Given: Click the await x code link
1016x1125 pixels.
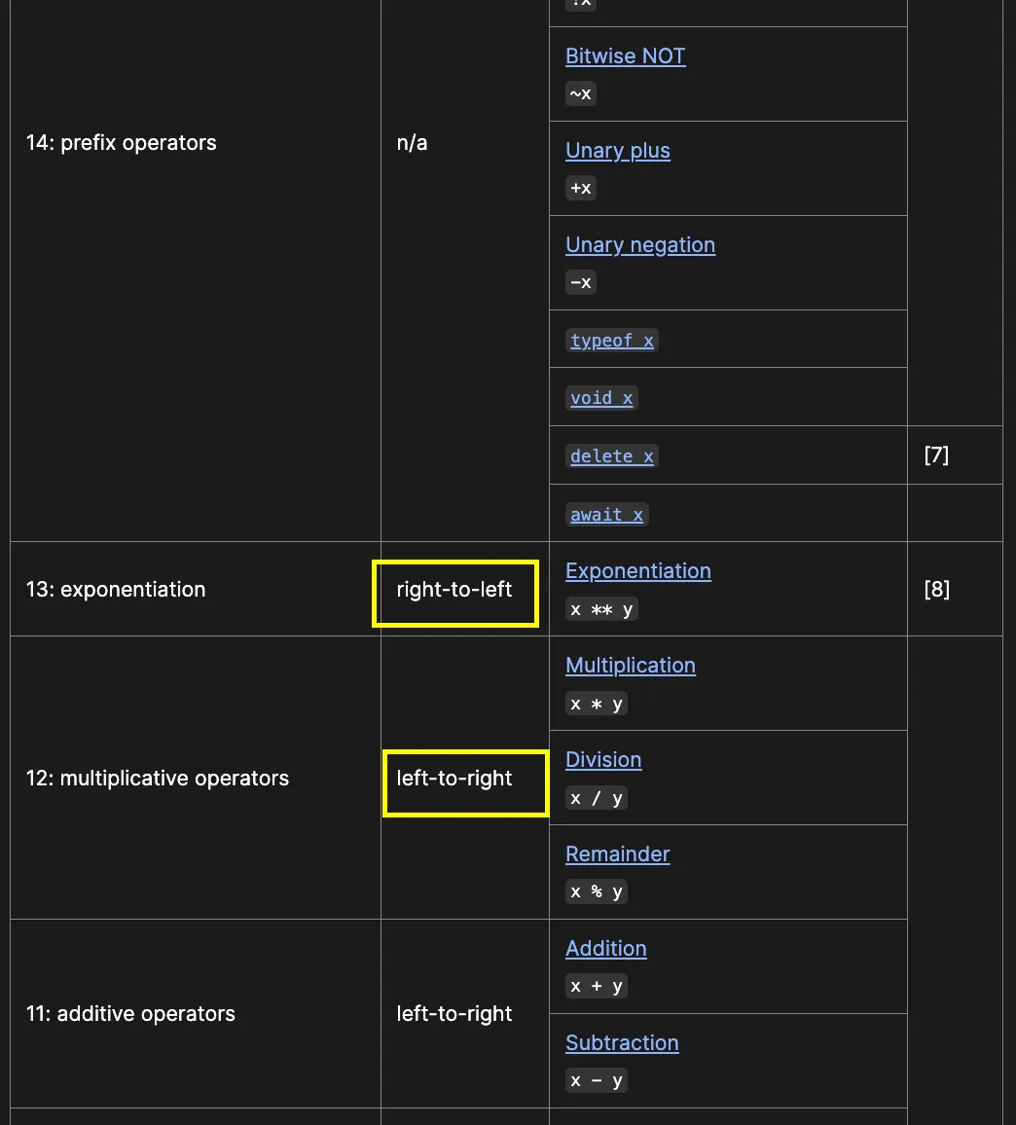Looking at the screenshot, I should click(x=607, y=515).
